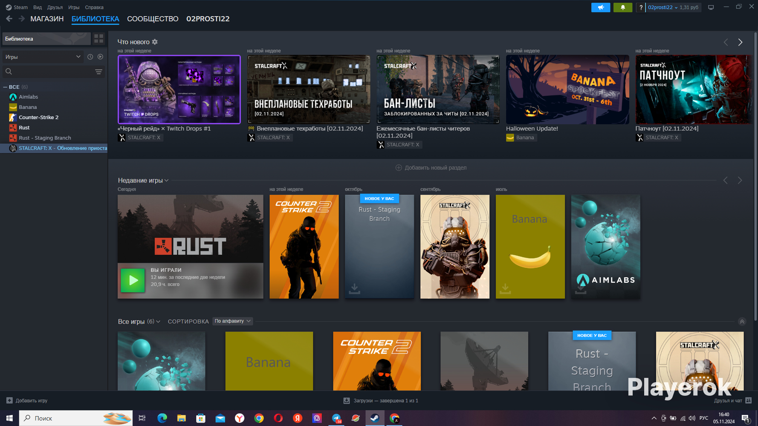Open Microsoft Edge from taskbar

tap(162, 418)
